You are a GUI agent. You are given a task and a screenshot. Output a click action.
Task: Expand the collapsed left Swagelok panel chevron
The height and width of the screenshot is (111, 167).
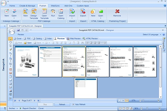click(4, 26)
